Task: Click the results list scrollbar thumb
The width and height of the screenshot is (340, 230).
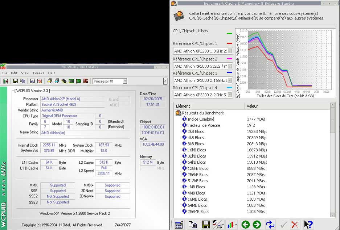Action: click(332, 120)
